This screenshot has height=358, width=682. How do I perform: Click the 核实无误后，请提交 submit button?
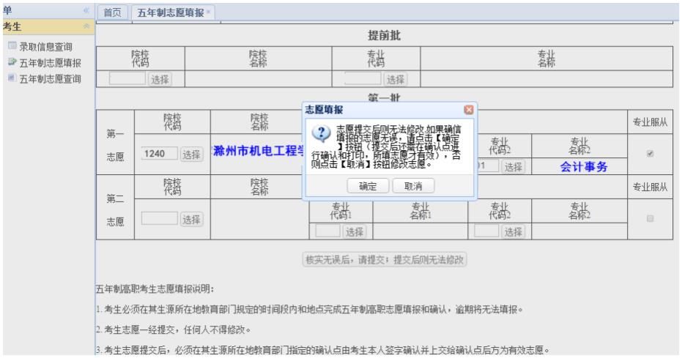(x=386, y=259)
